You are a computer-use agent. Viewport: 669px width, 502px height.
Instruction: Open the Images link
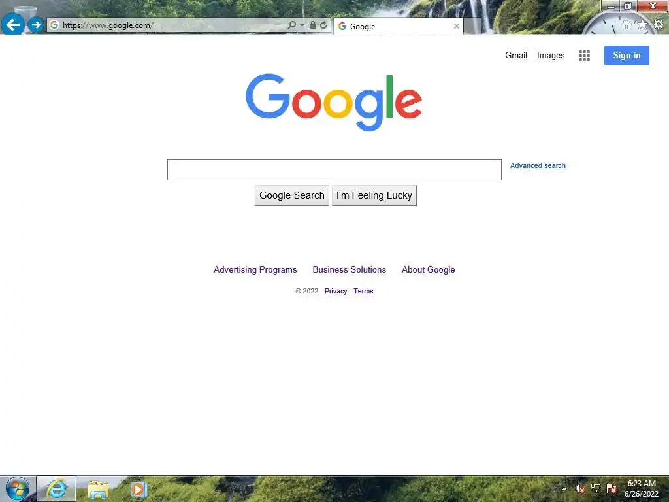point(550,56)
